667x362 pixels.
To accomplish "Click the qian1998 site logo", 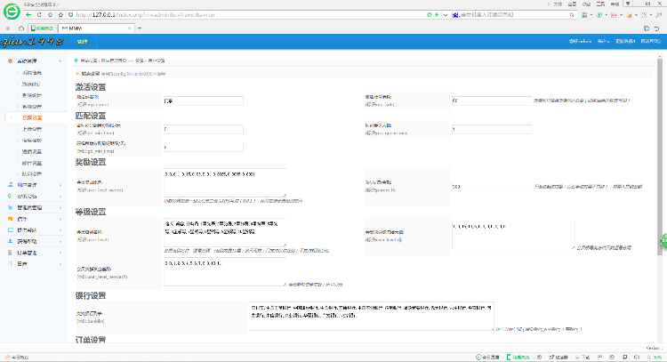I will (32, 41).
